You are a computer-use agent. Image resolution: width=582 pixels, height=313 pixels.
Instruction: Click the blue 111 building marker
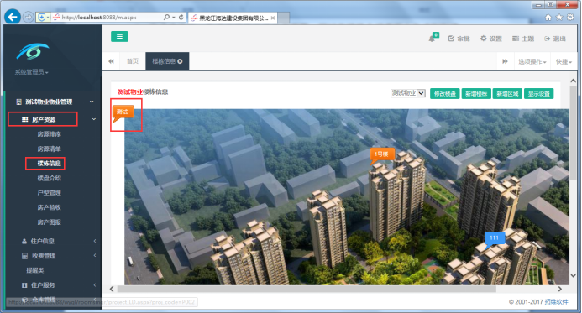click(495, 238)
